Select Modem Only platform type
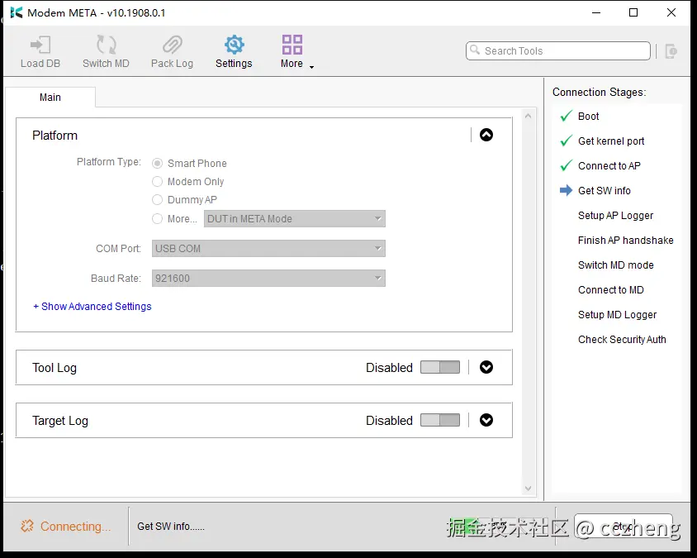 158,182
